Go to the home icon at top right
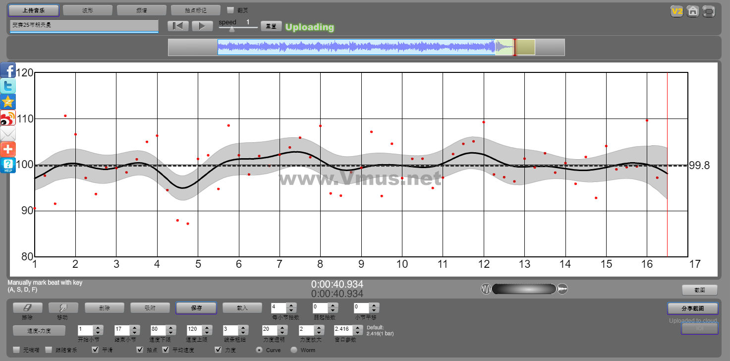 693,11
